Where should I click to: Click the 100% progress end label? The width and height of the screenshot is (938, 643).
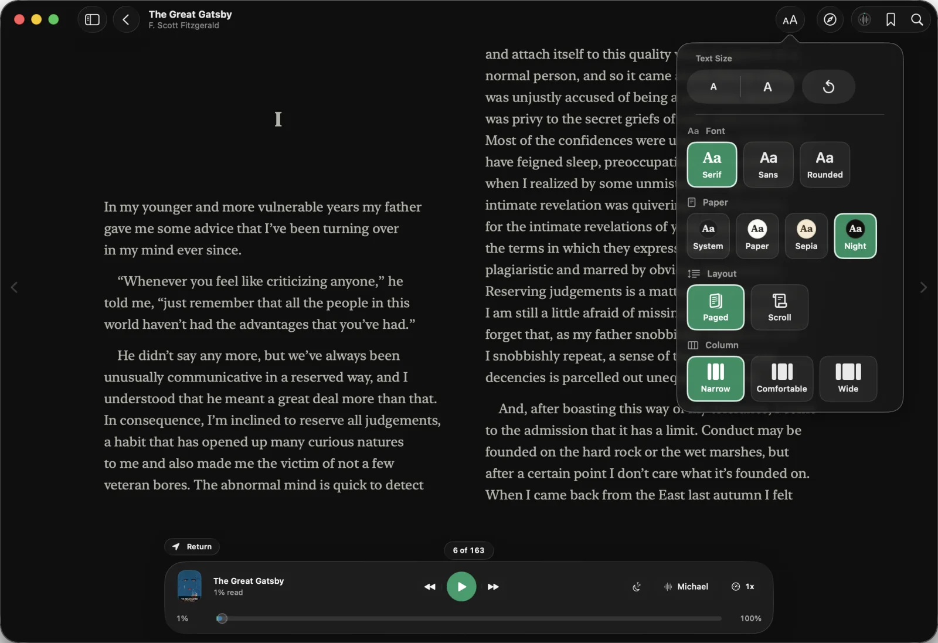[750, 618]
